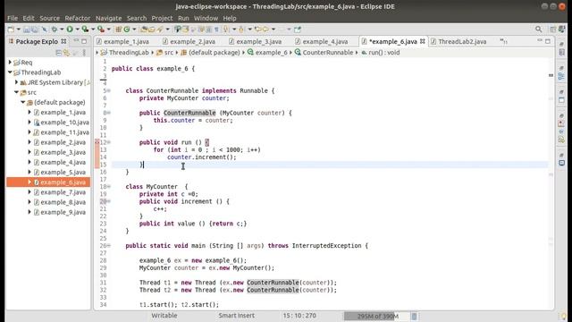
Task: Fold the run method at line 12
Action: click(109, 142)
